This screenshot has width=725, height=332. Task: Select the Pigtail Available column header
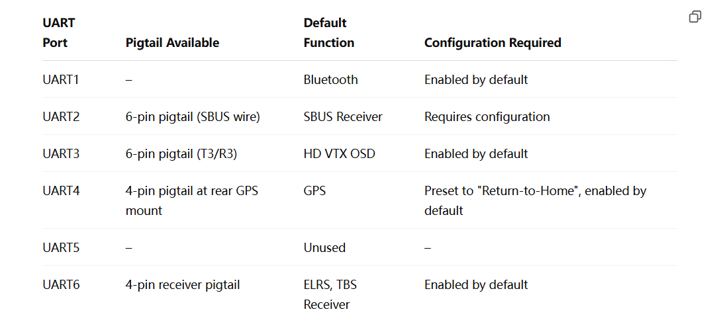(x=172, y=42)
